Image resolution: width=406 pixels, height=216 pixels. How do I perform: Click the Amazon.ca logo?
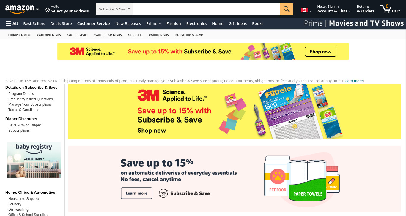(22, 9)
